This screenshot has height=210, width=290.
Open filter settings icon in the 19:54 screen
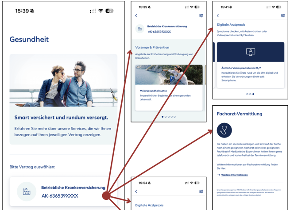click(x=201, y=191)
